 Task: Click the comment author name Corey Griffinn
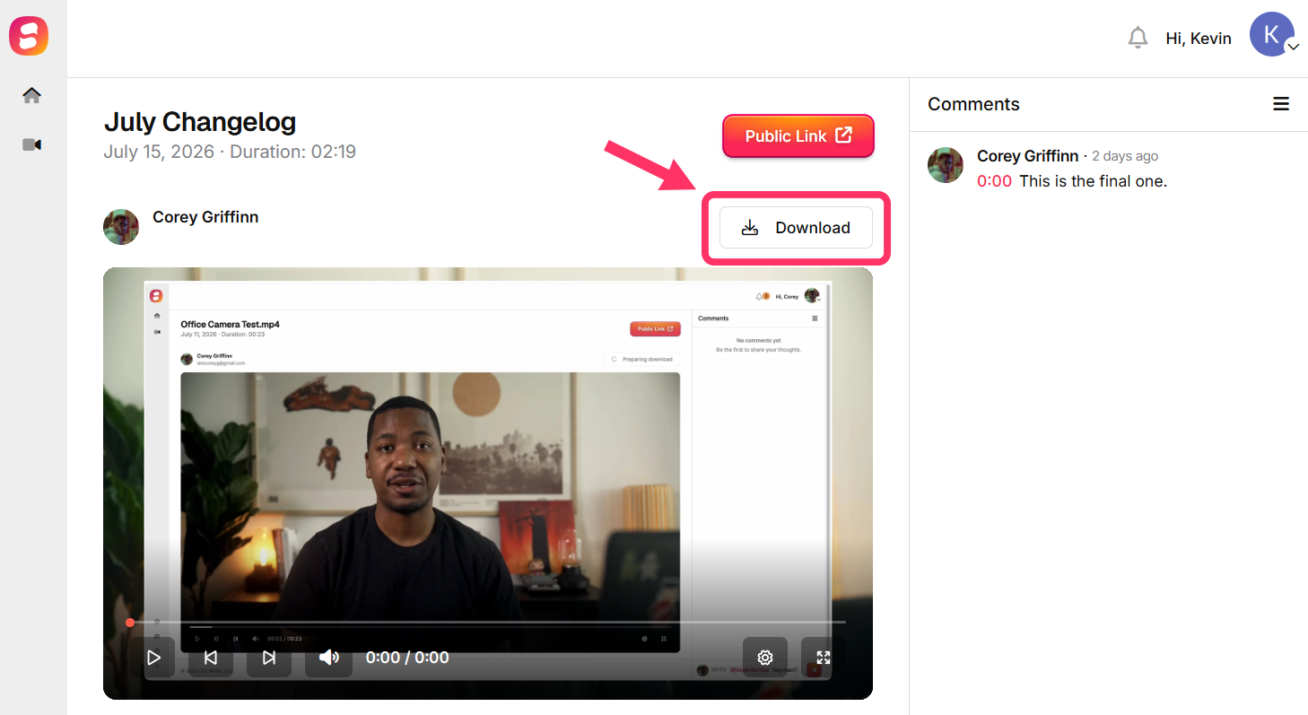(1028, 156)
